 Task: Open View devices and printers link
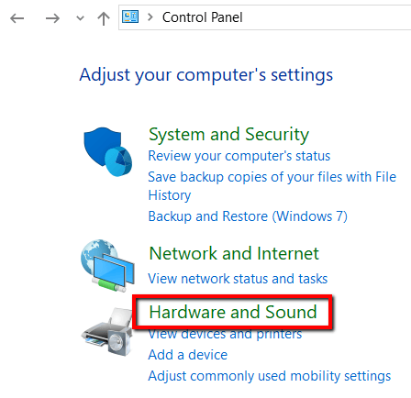coord(225,335)
